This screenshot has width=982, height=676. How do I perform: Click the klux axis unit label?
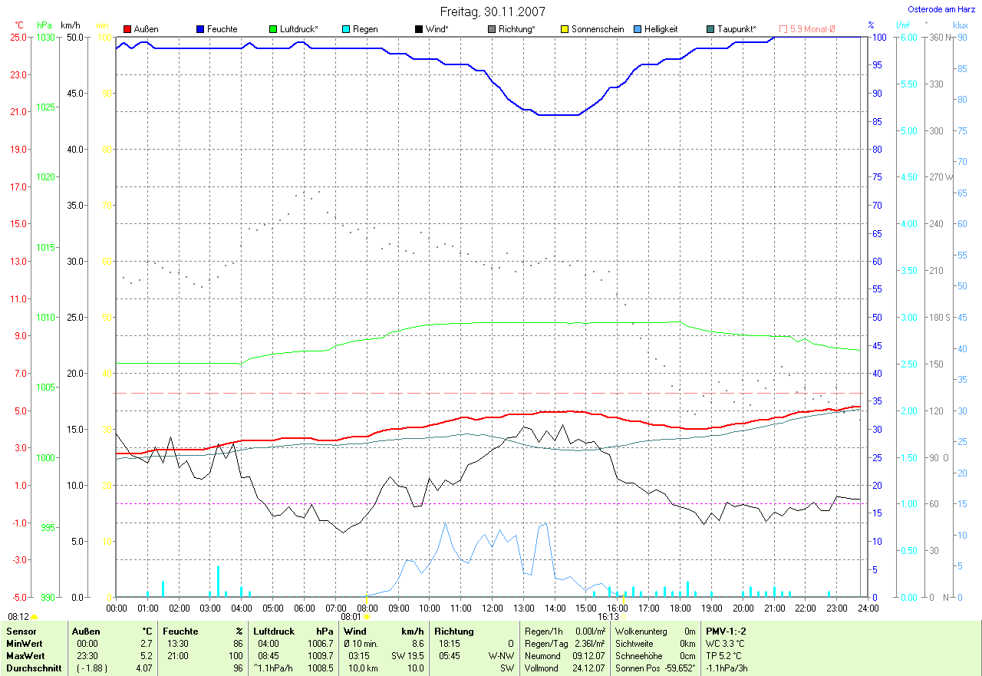click(961, 25)
